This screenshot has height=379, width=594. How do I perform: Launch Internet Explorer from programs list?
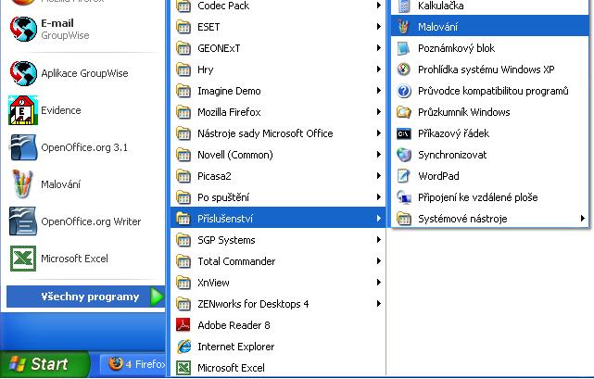point(183,347)
